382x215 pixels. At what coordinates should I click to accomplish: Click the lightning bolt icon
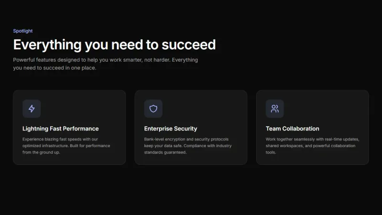[x=32, y=109]
